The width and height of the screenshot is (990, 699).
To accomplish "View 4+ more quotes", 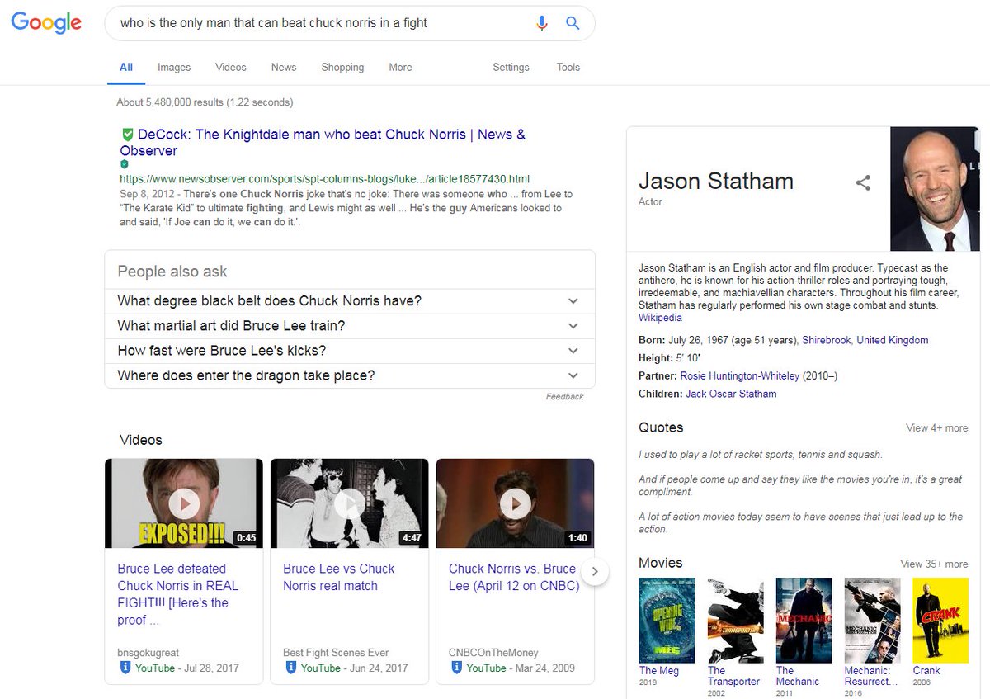I will [x=936, y=428].
